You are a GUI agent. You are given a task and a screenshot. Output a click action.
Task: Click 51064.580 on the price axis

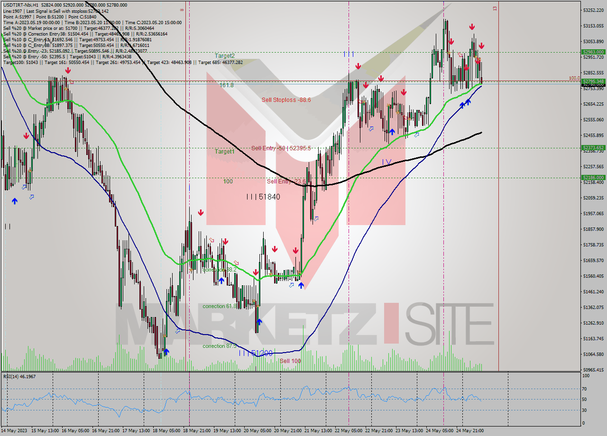(x=593, y=354)
